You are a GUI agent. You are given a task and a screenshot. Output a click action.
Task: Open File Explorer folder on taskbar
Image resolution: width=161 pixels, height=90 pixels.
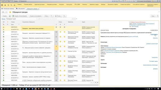[x=17, y=89]
